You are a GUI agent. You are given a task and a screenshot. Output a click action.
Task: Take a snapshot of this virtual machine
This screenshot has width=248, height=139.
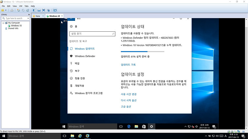[x=19, y=10]
